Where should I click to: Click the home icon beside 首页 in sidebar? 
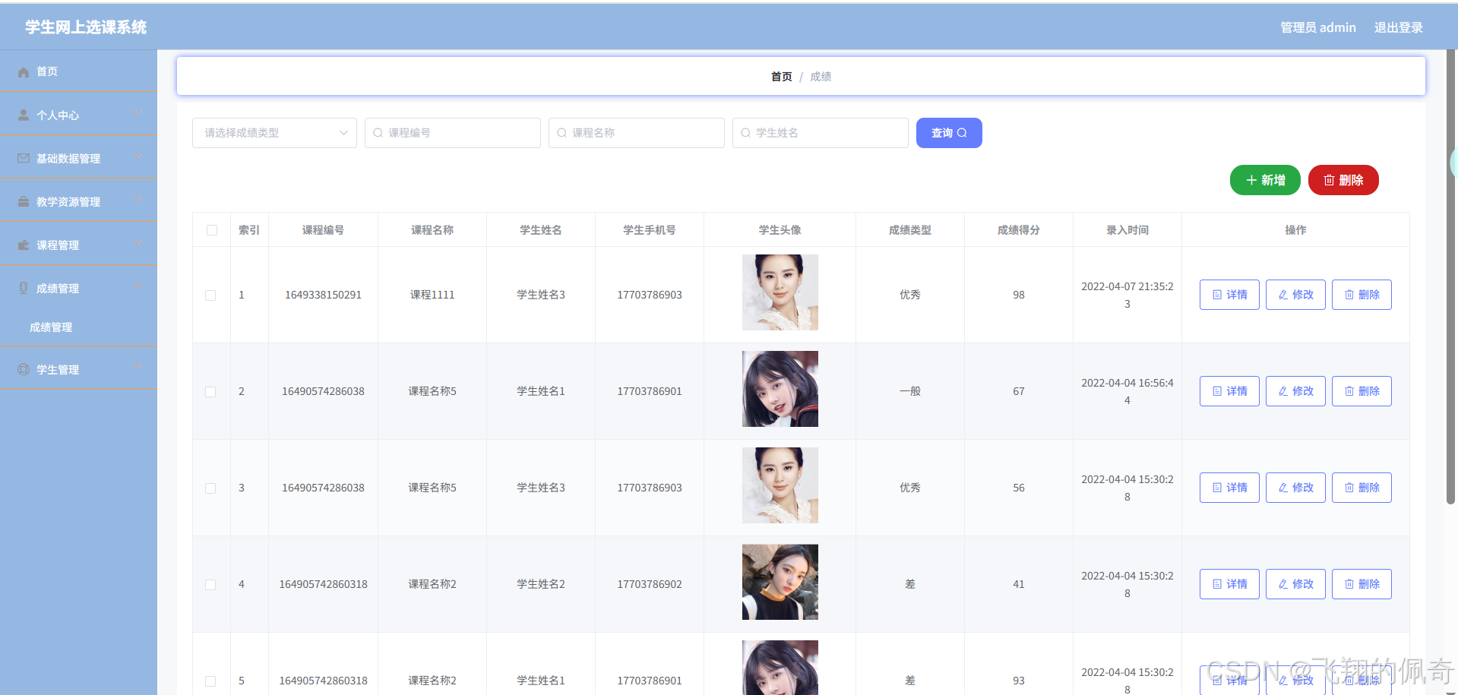click(24, 72)
